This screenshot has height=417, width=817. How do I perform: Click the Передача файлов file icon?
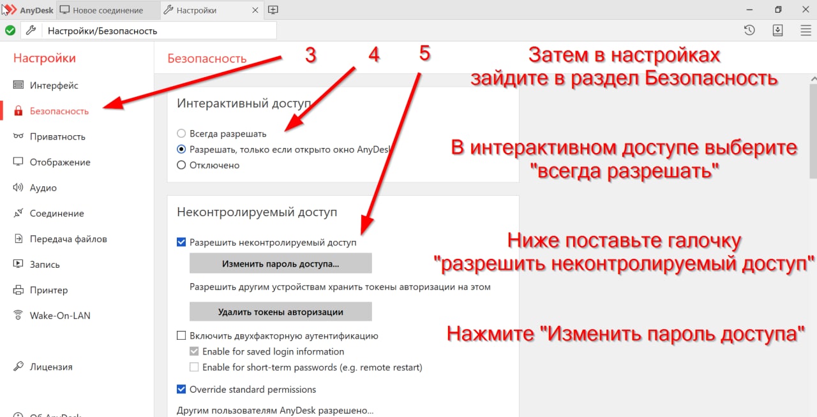[18, 239]
